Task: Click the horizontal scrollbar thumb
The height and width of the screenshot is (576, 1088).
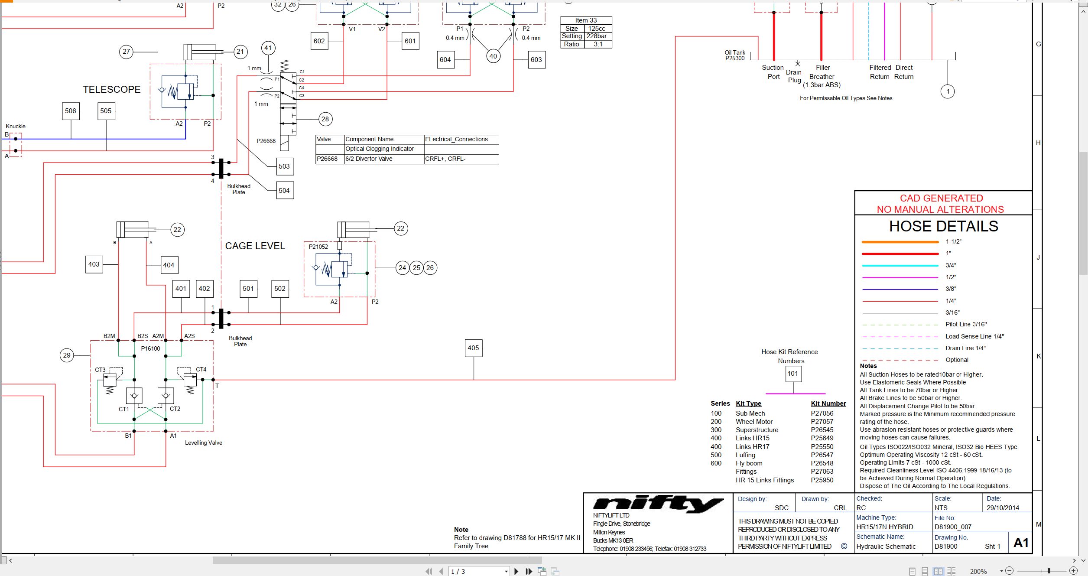Action: coord(377,560)
